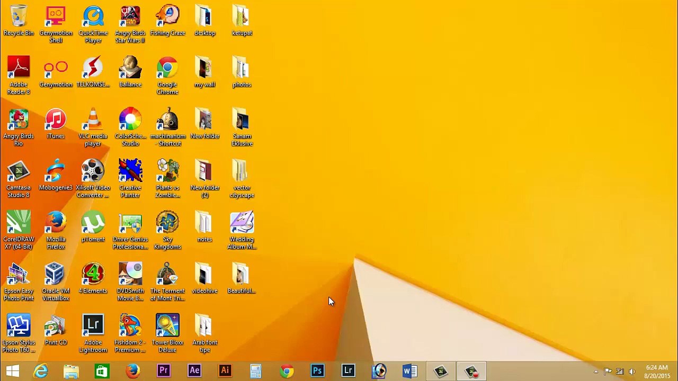Select the Creative Painter shortcut
The height and width of the screenshot is (381, 678).
pos(130,179)
